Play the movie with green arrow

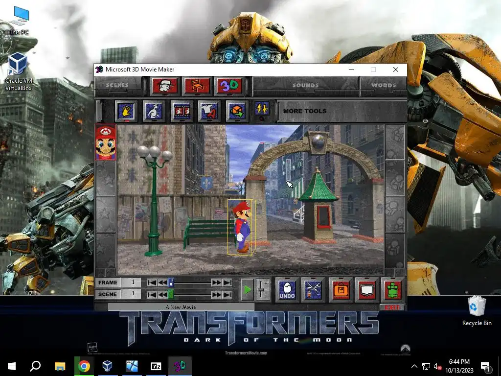[247, 290]
